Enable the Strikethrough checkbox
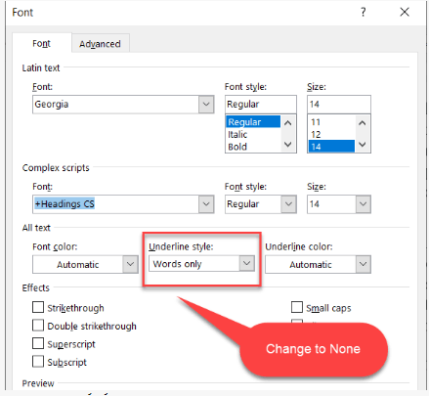 (x=38, y=307)
